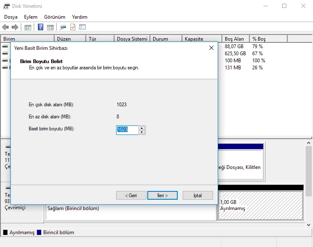Click the 100 % value cell
The image size is (313, 247).
pos(258,61)
